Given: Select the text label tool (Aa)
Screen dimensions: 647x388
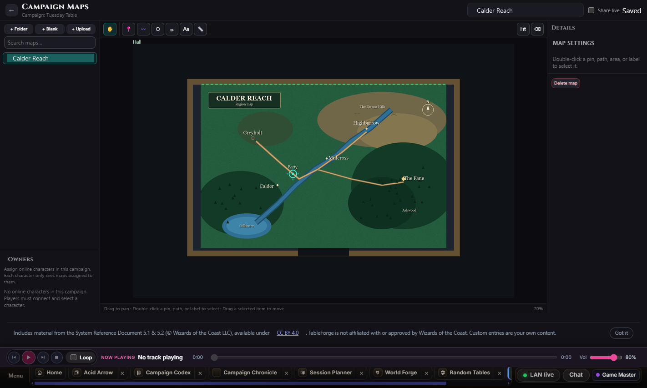Looking at the screenshot, I should coord(186,29).
